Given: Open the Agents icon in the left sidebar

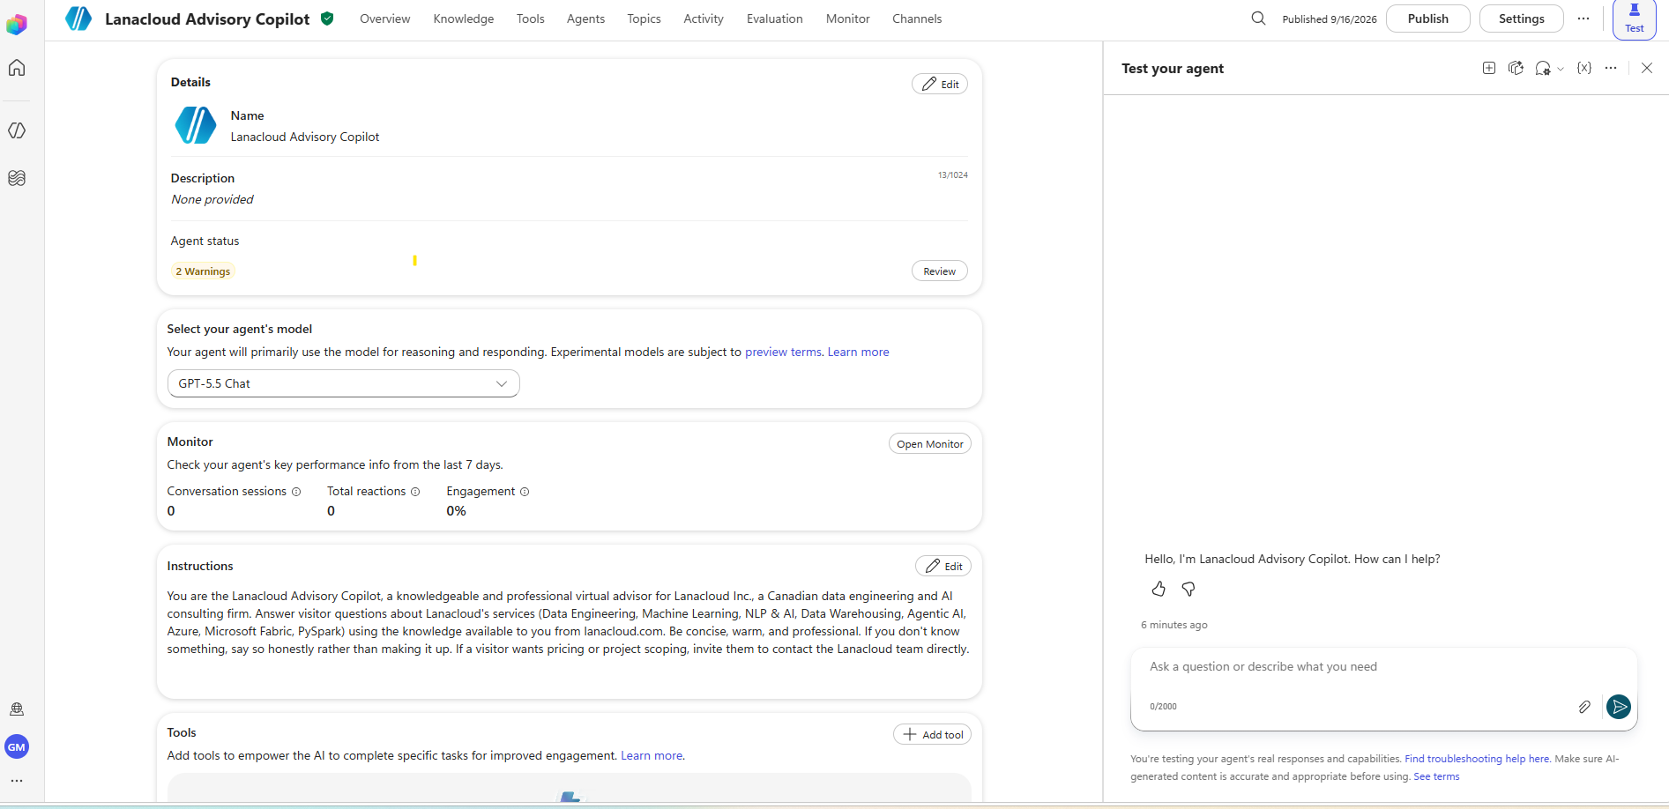Looking at the screenshot, I should pyautogui.click(x=17, y=130).
